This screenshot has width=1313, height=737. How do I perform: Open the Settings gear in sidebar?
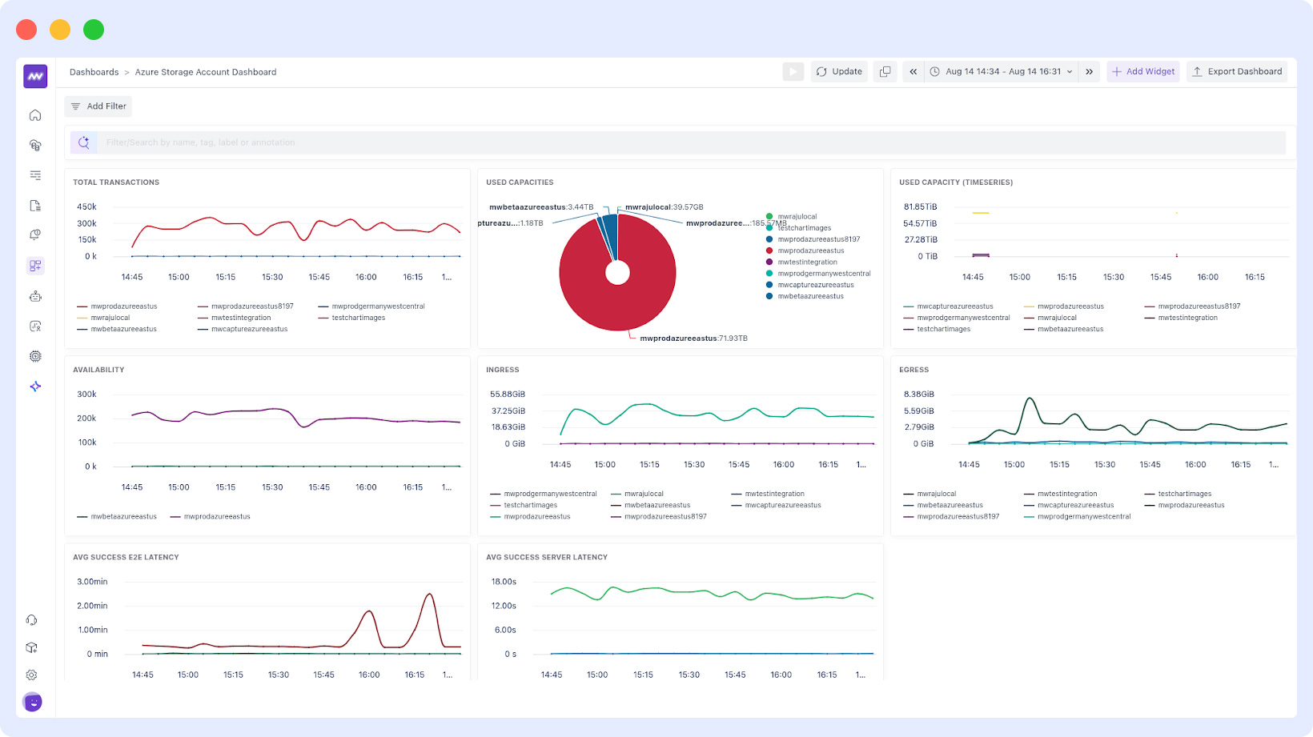click(32, 675)
